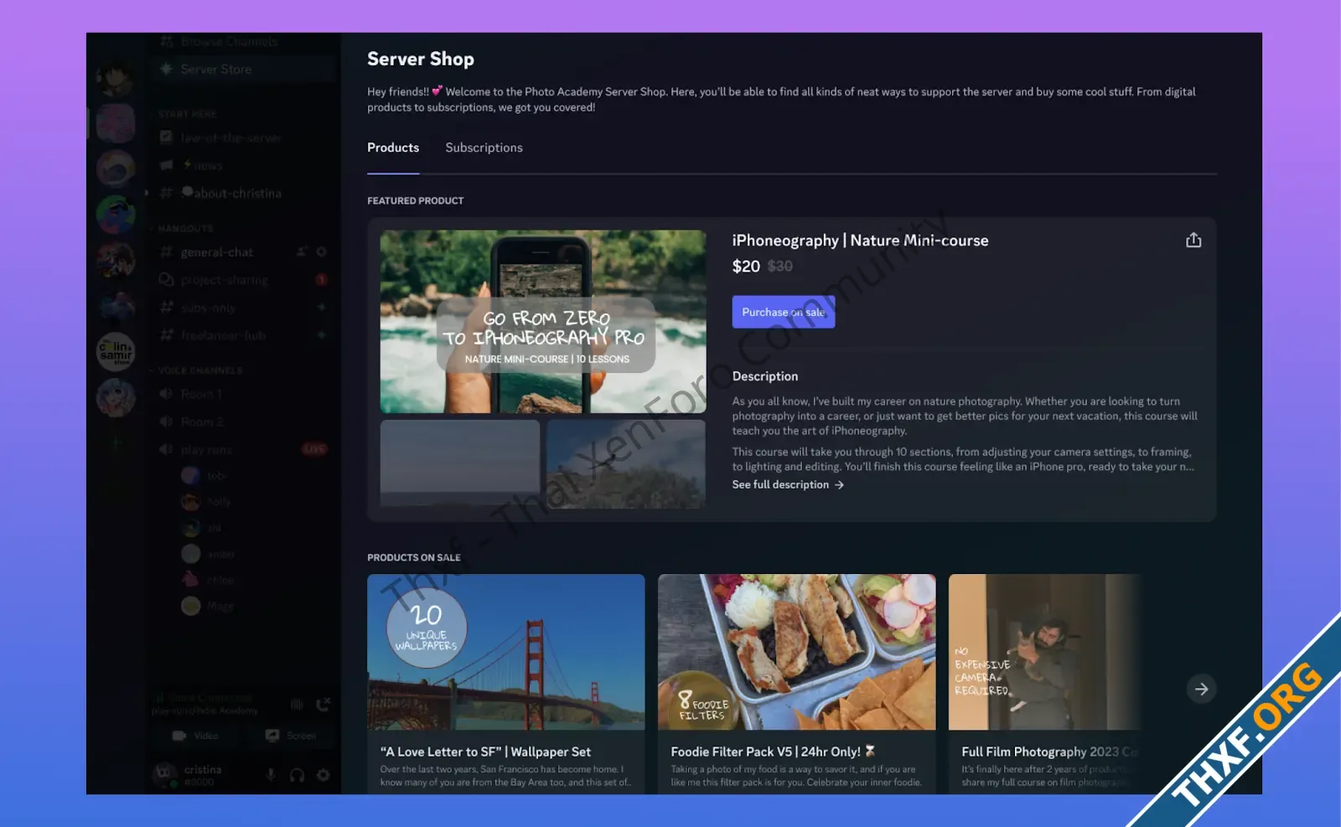Screen dimensions: 1341x827
Task: Click iPhoneography Nature Mini-course title
Action: pyautogui.click(x=860, y=240)
